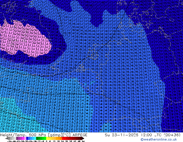Click the 'Height/Temp.' title text
Viewport: 183px width, 142px height.
(14, 135)
